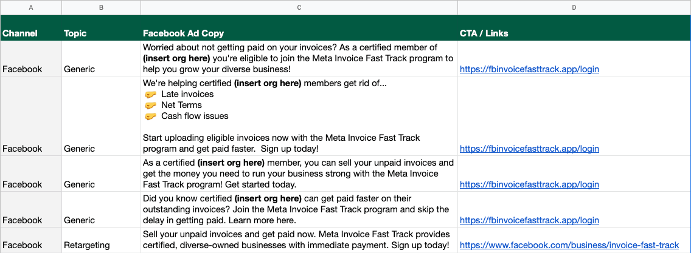Select the ad copy starting 'Worried about not getting paid'
Viewport: 691px width, 253px height.
299,58
